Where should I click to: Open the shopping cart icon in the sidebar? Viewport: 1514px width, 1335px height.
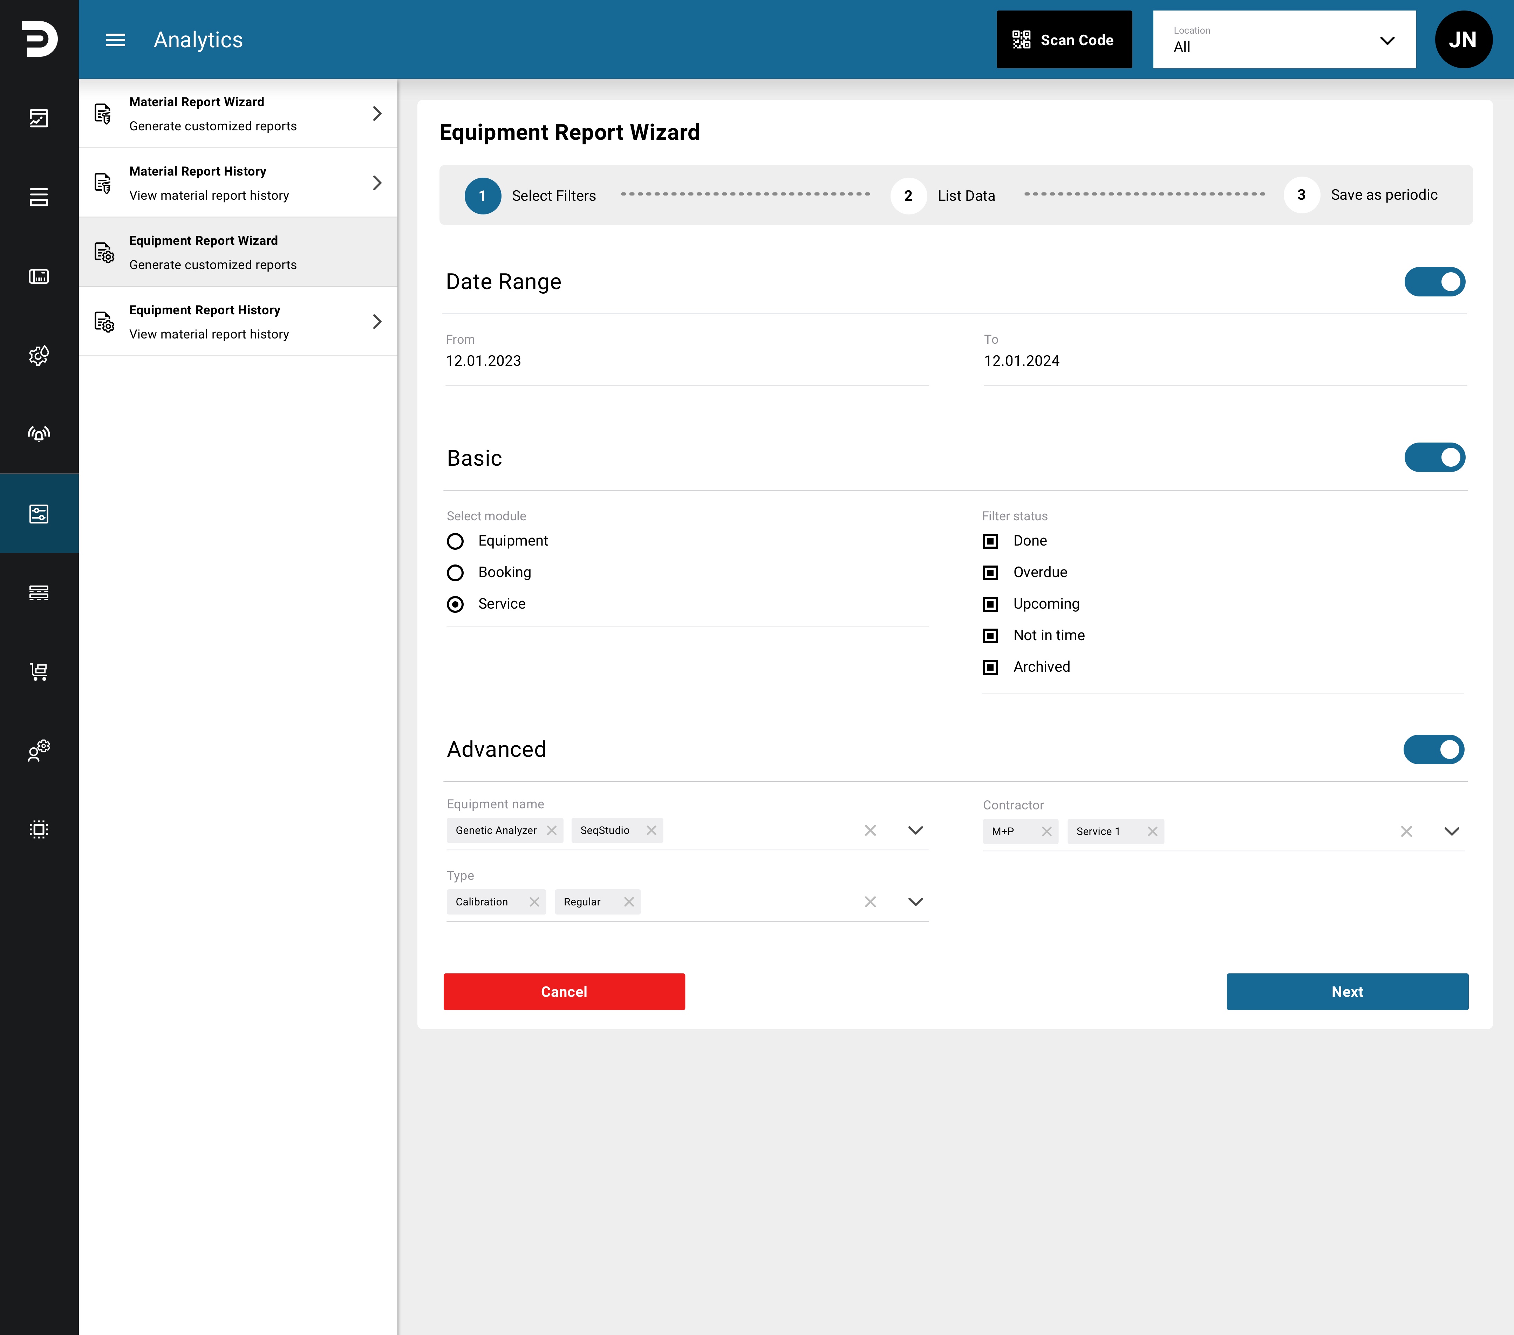tap(39, 672)
